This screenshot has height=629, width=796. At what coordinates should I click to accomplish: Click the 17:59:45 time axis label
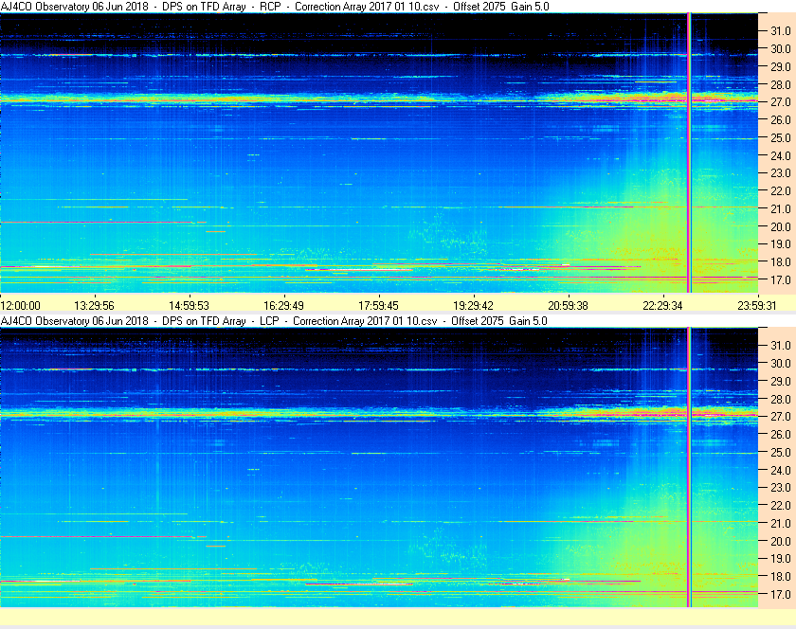[x=379, y=306]
